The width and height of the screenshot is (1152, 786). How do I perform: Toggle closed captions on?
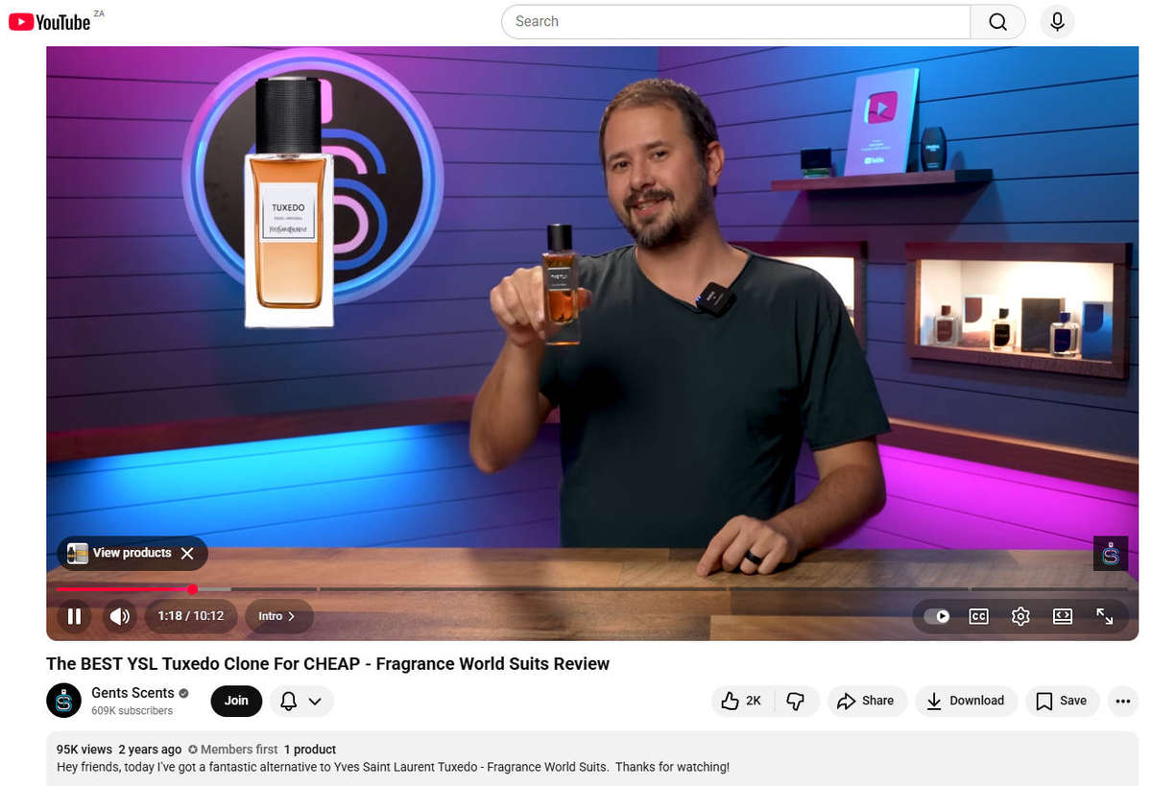[978, 616]
